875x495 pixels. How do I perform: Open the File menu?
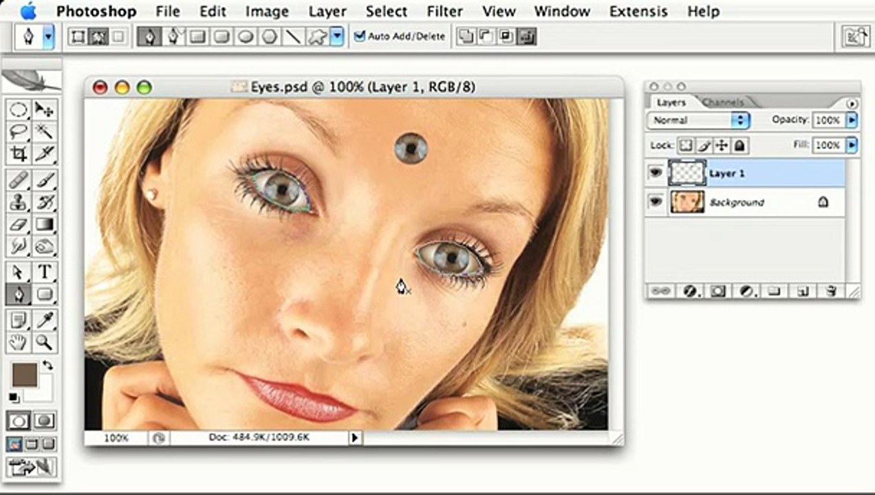[168, 11]
